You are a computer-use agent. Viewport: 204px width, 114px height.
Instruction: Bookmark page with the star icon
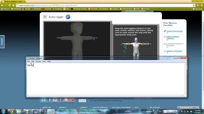194,5
